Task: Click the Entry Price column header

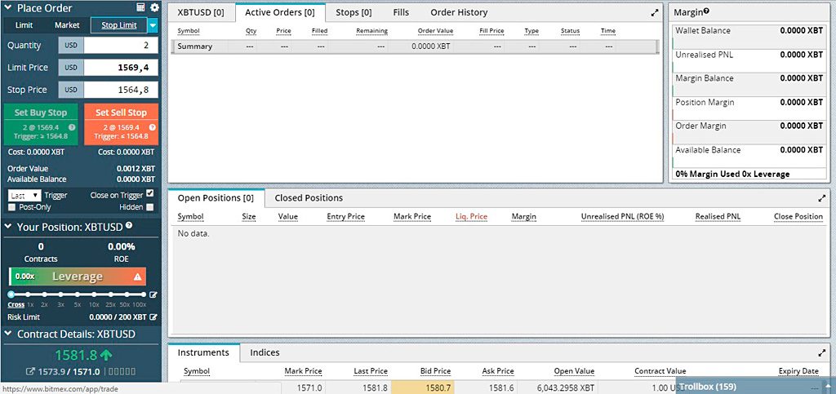Action: [x=345, y=217]
